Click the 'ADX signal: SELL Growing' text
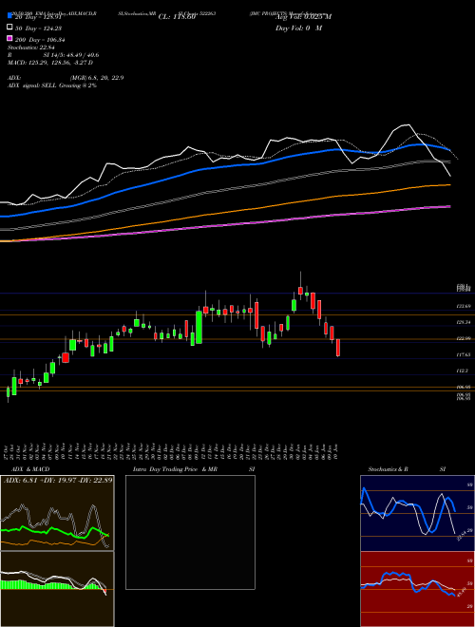The height and width of the screenshot is (627, 475). point(47,85)
